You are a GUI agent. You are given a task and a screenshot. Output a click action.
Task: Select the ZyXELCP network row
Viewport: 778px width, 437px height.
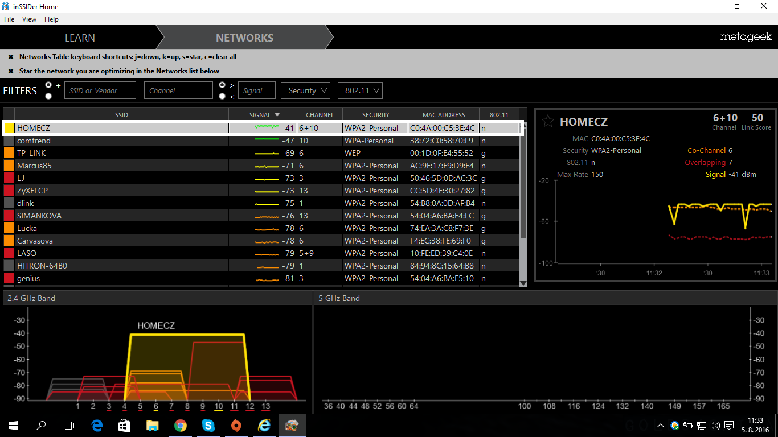(x=261, y=191)
